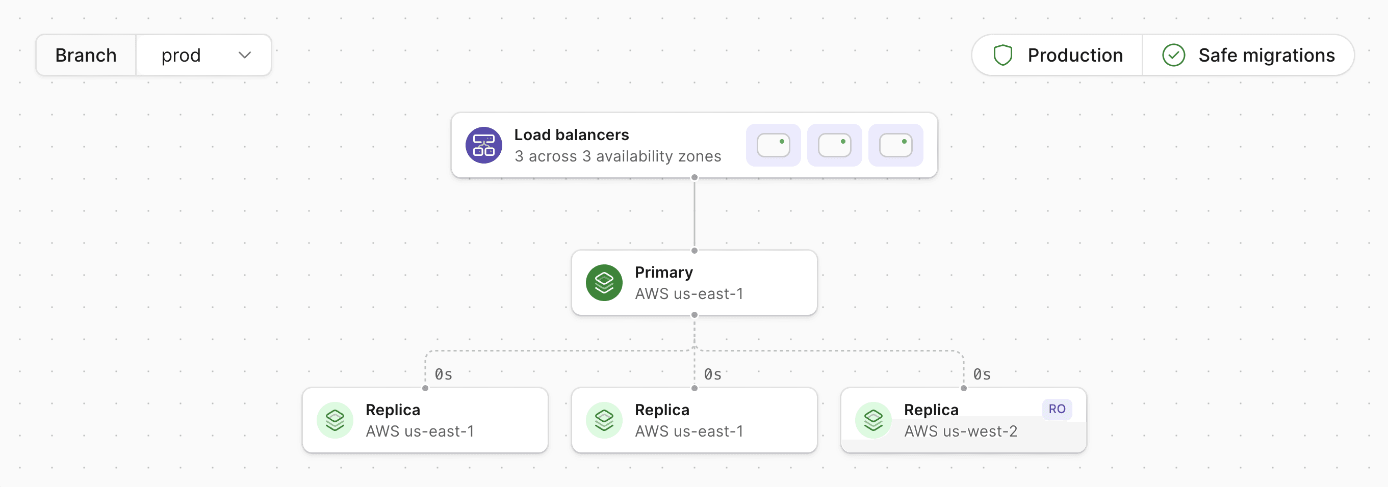
Task: Click the middle us-east-1 Replica stack icon
Action: [x=604, y=420]
